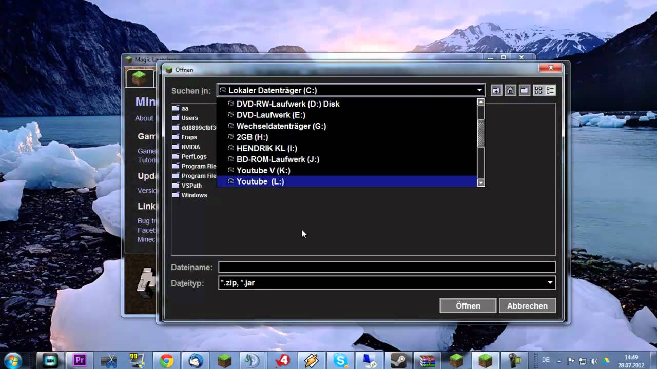657x369 pixels.
Task: Open the blue speaker app on taskbar
Action: pos(253,360)
